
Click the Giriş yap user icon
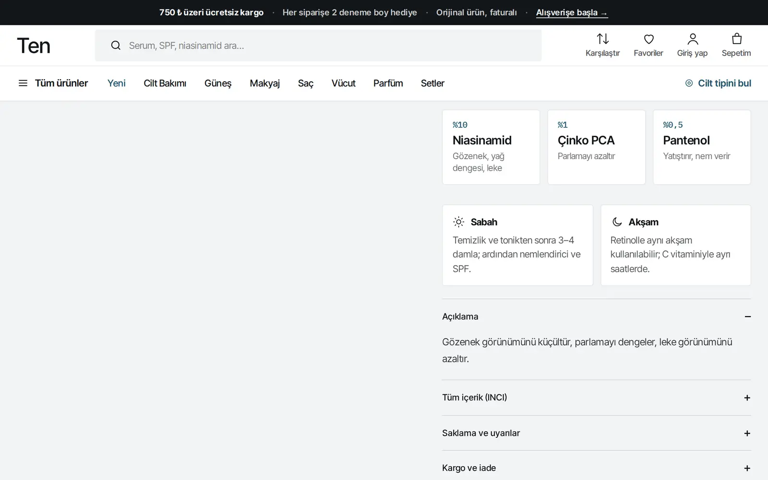[693, 39]
